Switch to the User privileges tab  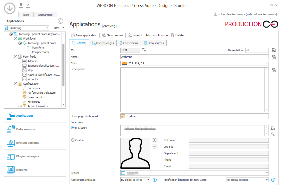point(103,43)
